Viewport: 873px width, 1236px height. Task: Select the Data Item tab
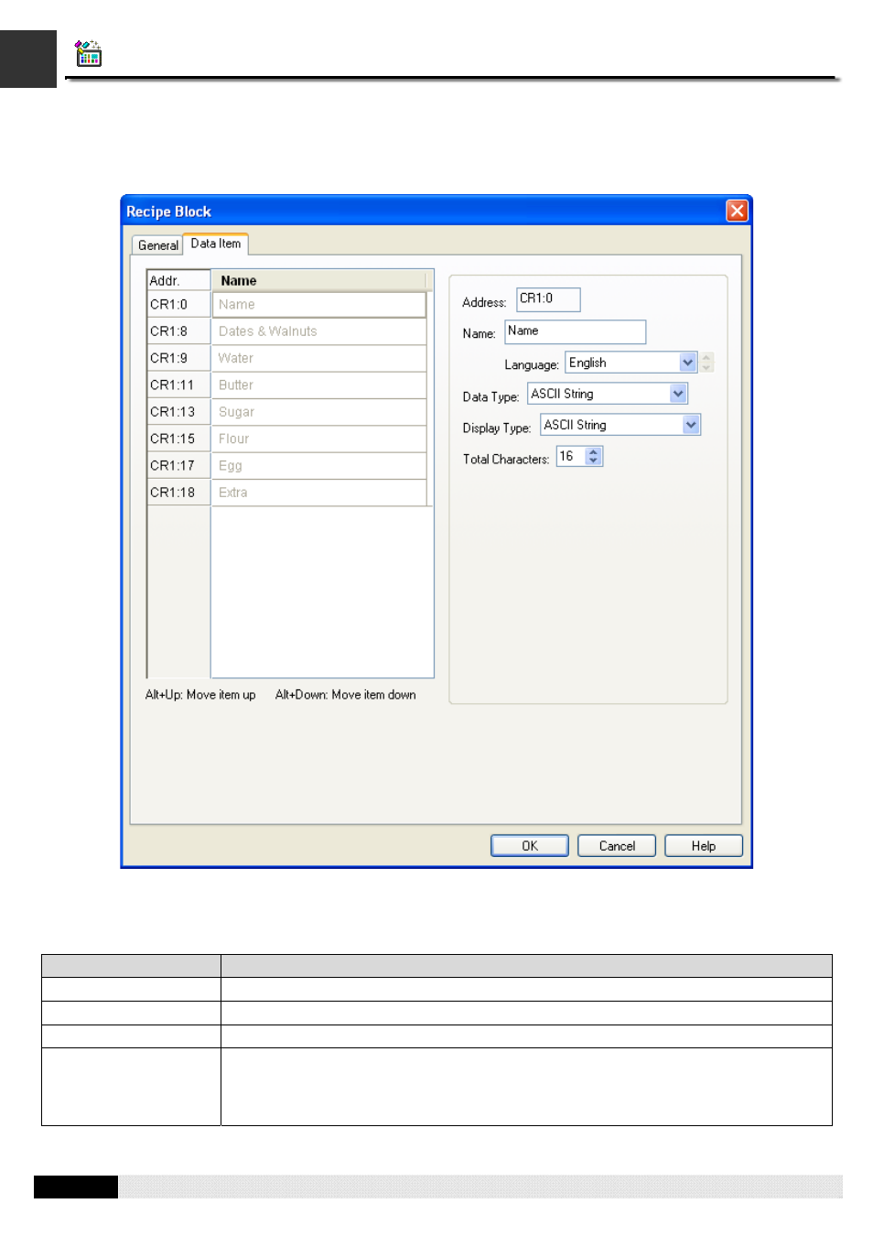(216, 244)
